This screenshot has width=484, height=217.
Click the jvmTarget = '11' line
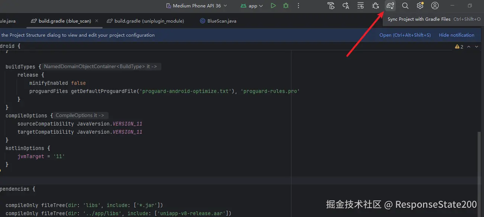point(41,156)
